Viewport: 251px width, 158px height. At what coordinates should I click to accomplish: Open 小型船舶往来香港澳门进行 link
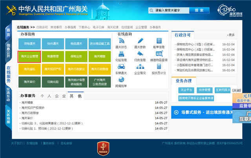pos(195,65)
